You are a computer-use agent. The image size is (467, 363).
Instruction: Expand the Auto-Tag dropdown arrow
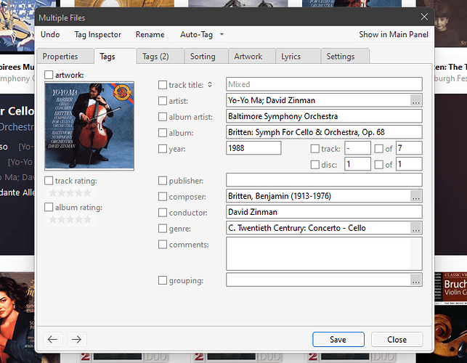[x=222, y=35]
